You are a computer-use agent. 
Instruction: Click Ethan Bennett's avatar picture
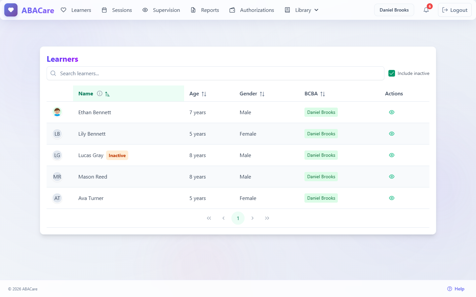(x=57, y=112)
